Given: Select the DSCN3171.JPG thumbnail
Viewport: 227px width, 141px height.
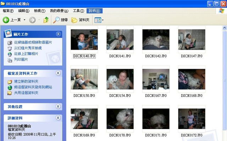Looking at the screenshot, I should click(x=156, y=119).
